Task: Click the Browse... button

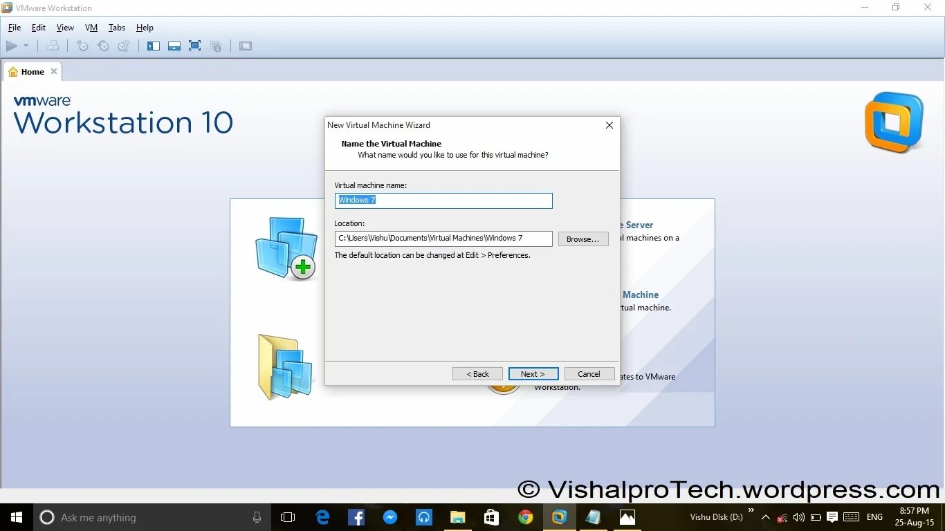Action: pos(583,239)
